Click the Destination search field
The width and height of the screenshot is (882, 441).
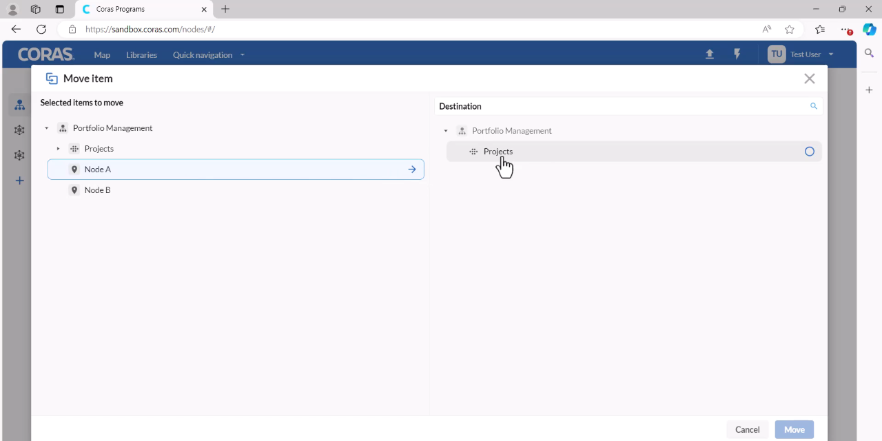coord(628,106)
